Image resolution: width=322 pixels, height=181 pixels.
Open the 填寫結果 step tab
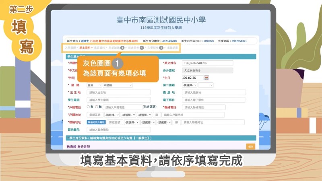pyautogui.click(x=172, y=47)
